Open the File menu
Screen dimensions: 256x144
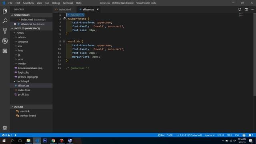tap(10, 3)
